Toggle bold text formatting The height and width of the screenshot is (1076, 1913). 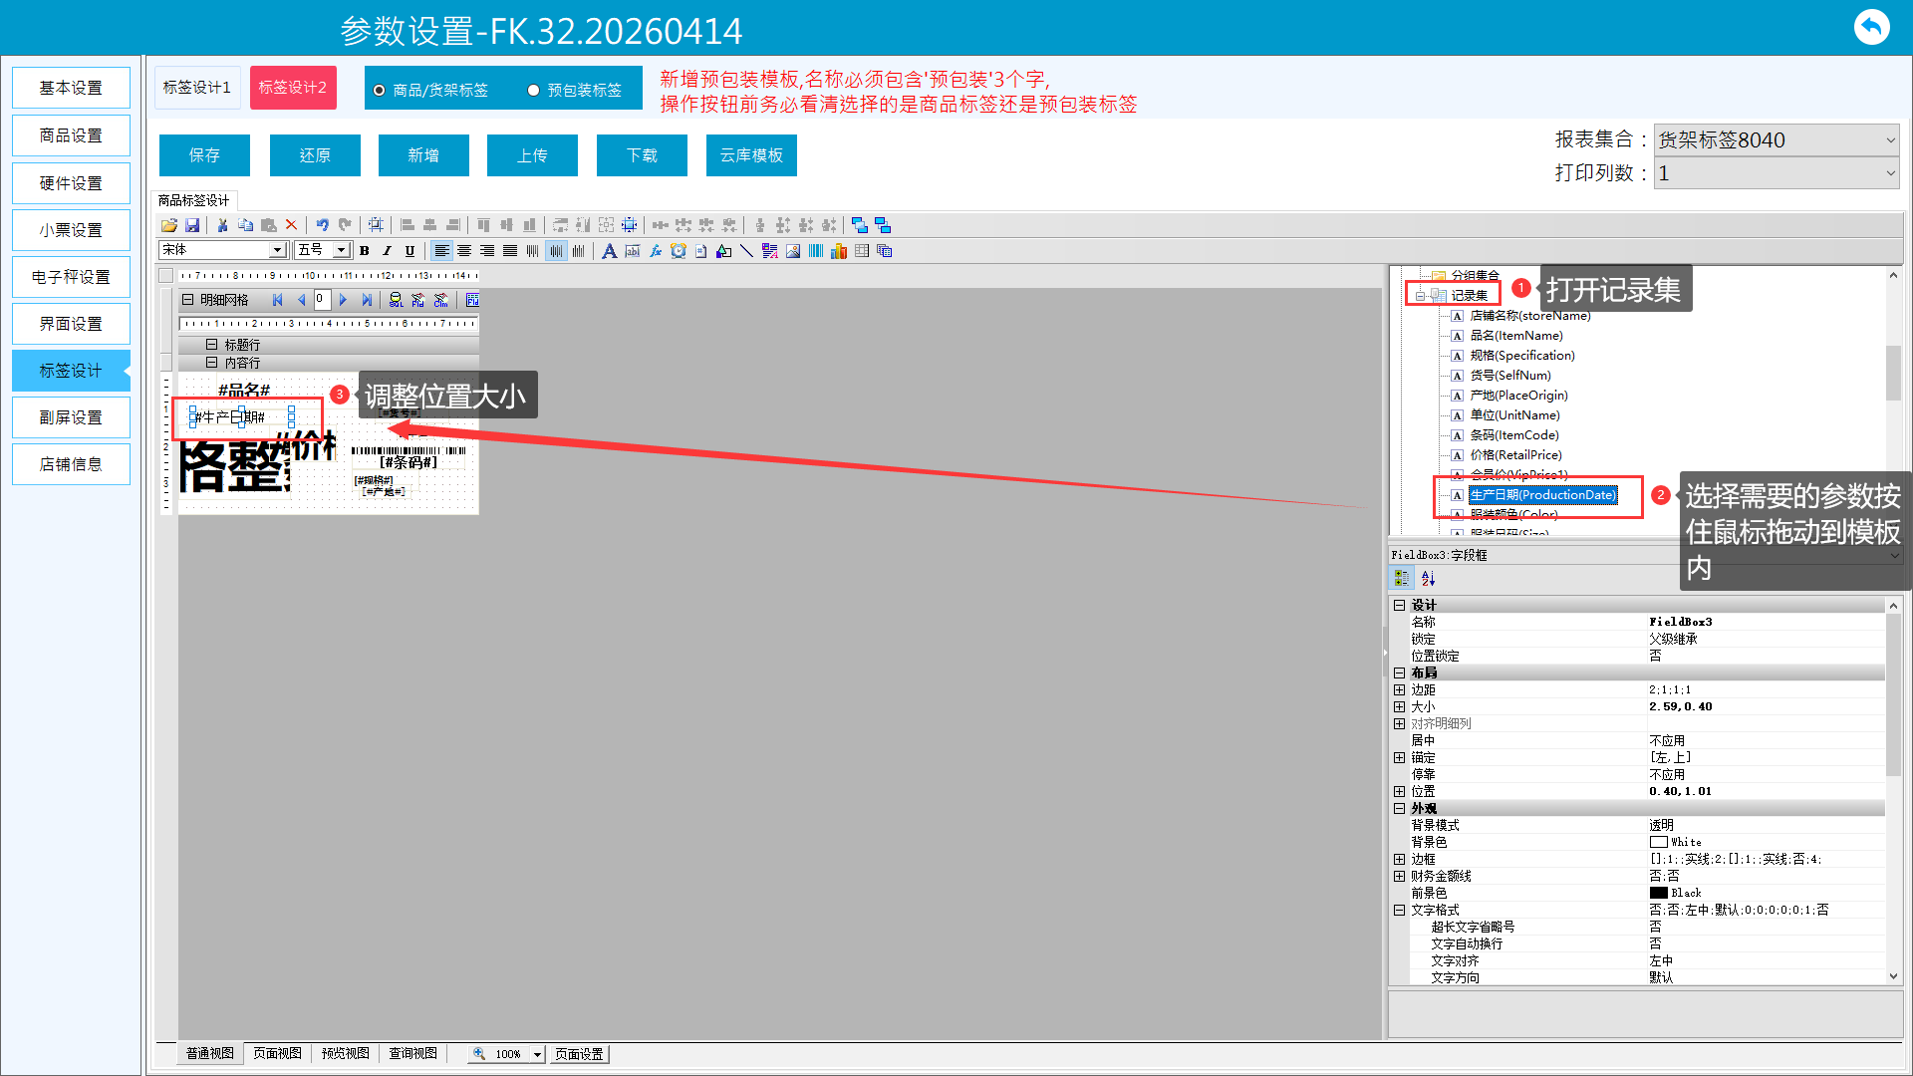[x=365, y=251]
